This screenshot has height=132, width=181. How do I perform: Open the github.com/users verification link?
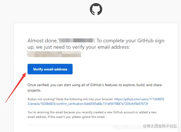point(139,99)
